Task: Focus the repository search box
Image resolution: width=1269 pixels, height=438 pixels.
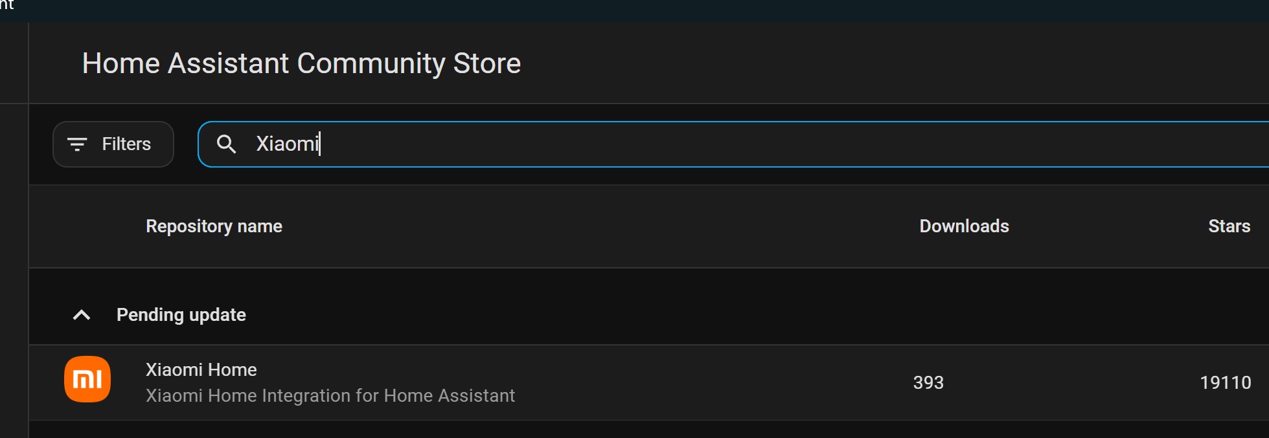Action: 713,144
